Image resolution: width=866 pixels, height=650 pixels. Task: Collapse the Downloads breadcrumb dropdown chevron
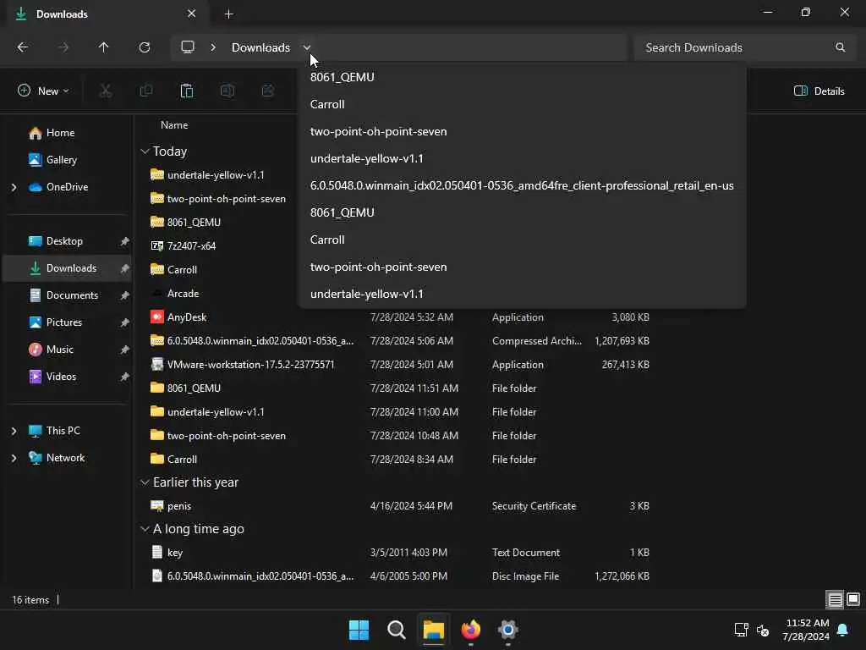point(307,47)
